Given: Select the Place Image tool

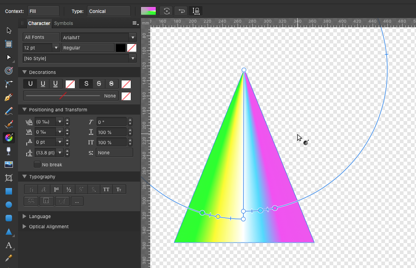Looking at the screenshot, I should (8, 164).
